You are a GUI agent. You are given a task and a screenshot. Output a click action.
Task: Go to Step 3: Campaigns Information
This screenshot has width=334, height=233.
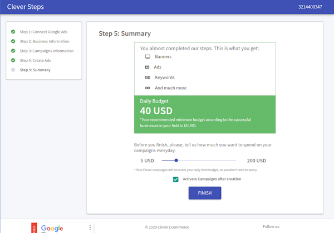pyautogui.click(x=47, y=51)
